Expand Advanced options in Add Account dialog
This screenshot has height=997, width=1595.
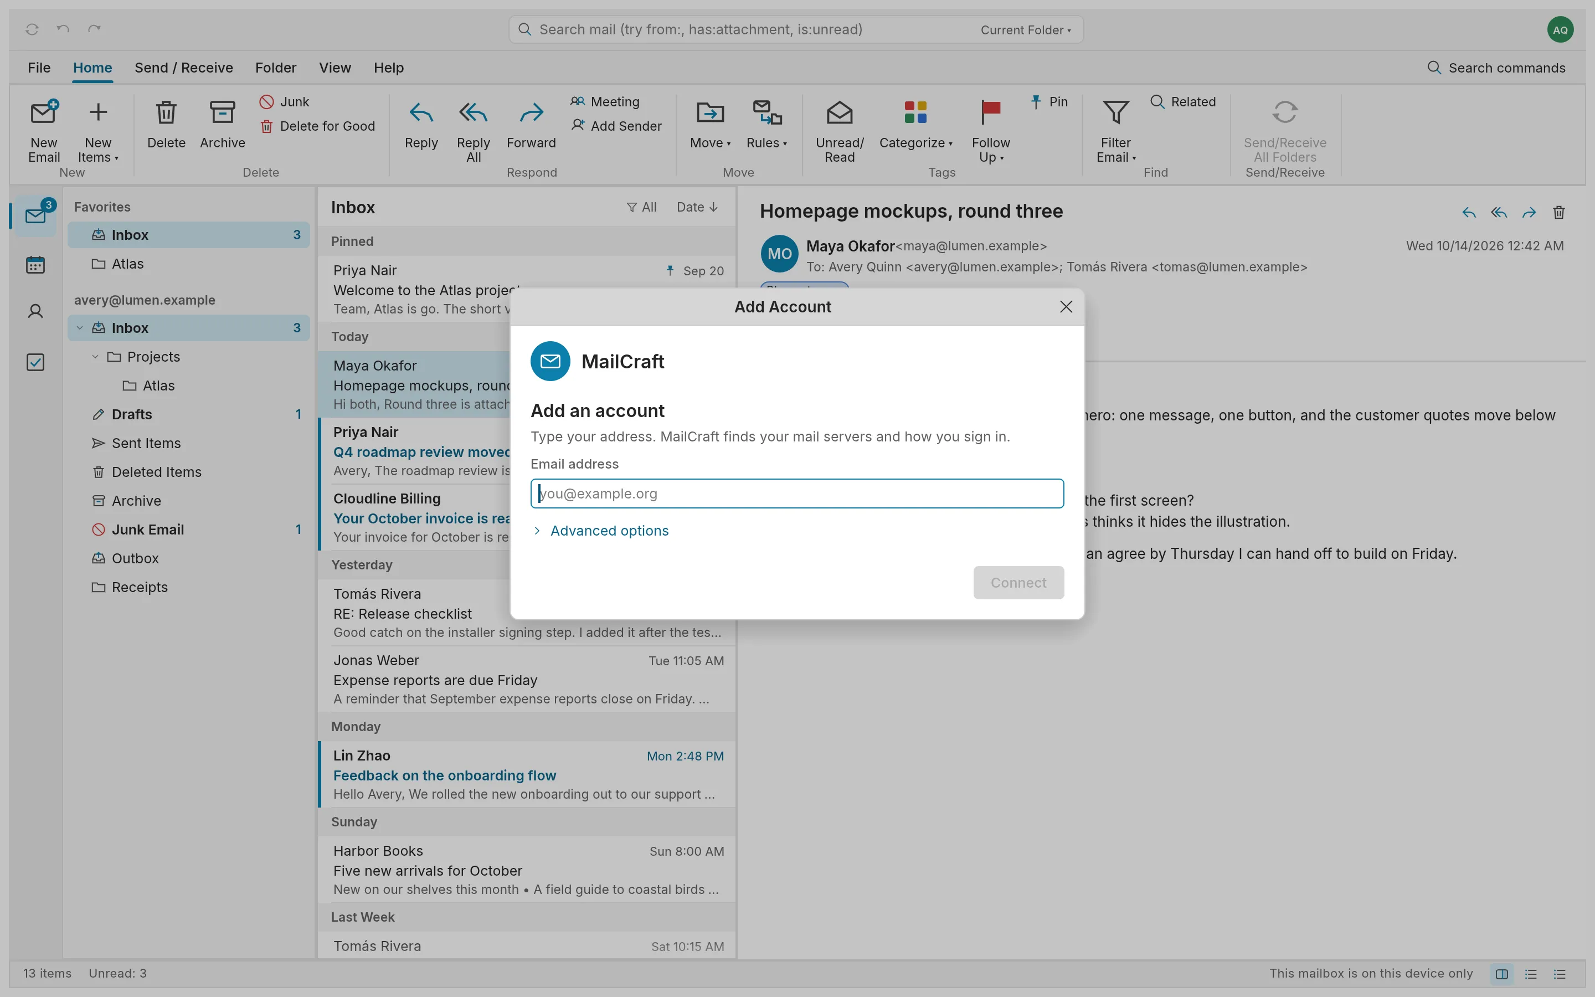tap(600, 531)
